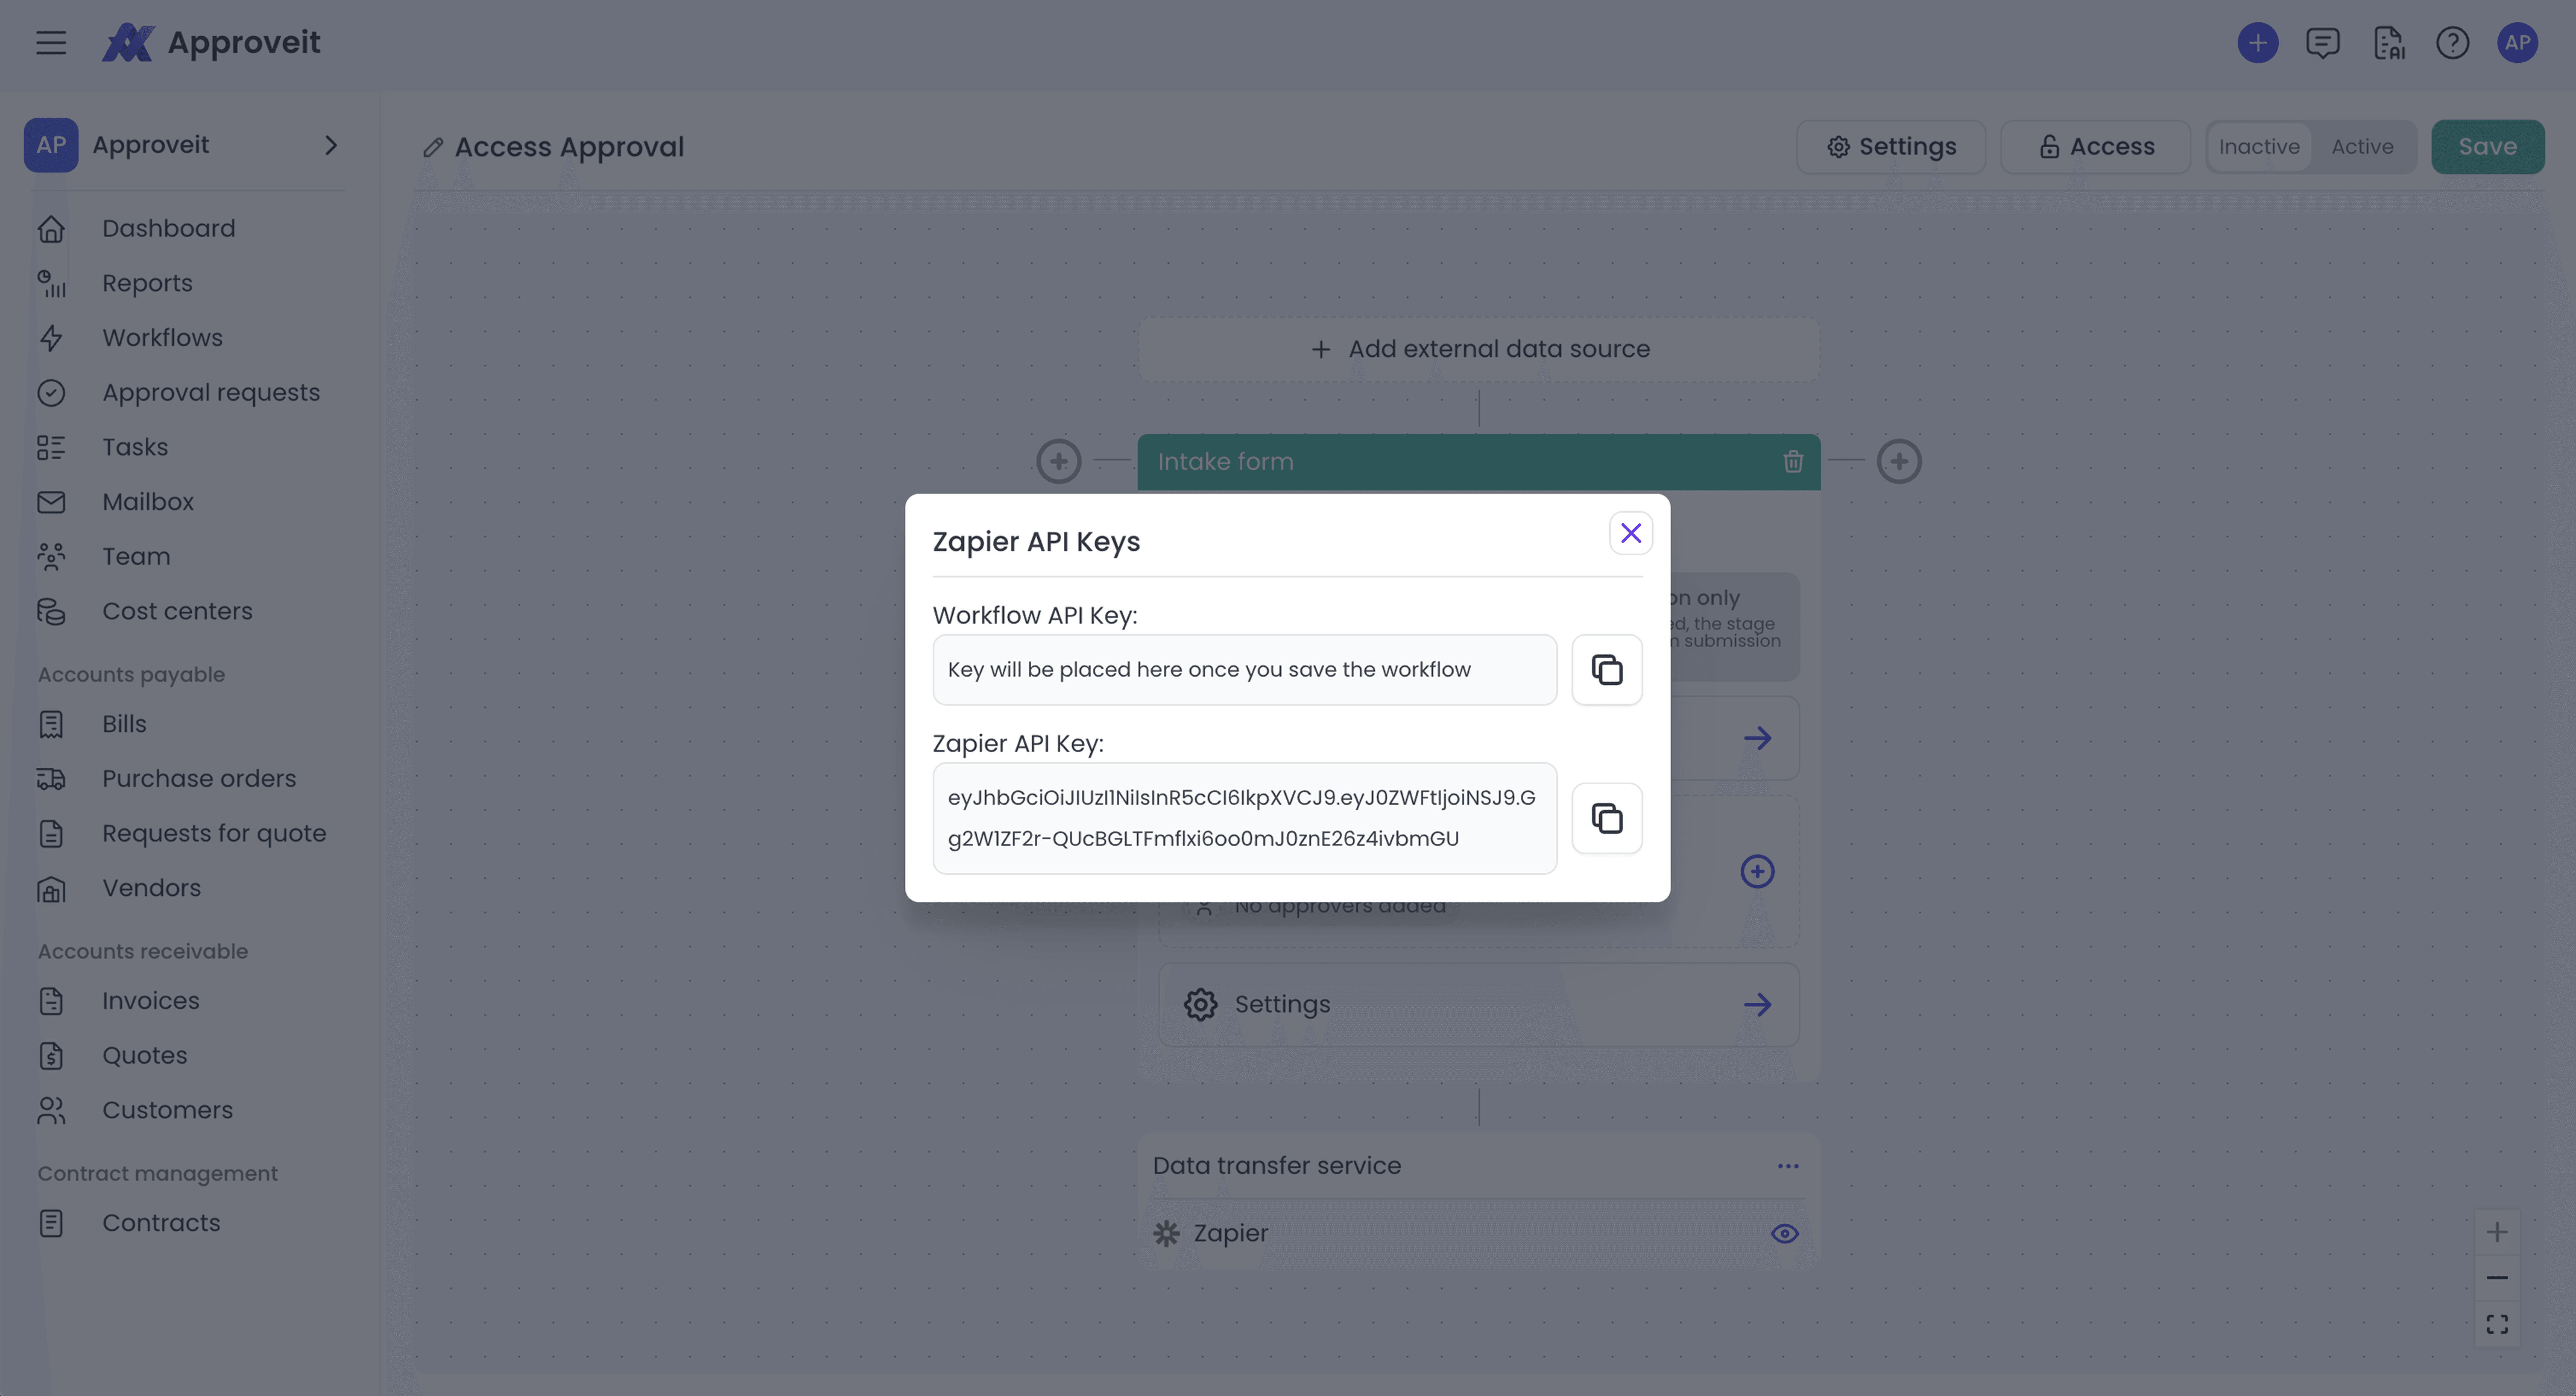
Task: Zoom out of the workflow canvas
Action: (x=2496, y=1278)
